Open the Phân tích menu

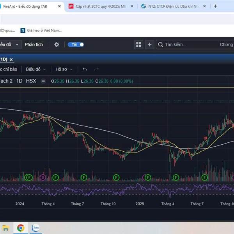coord(34,44)
